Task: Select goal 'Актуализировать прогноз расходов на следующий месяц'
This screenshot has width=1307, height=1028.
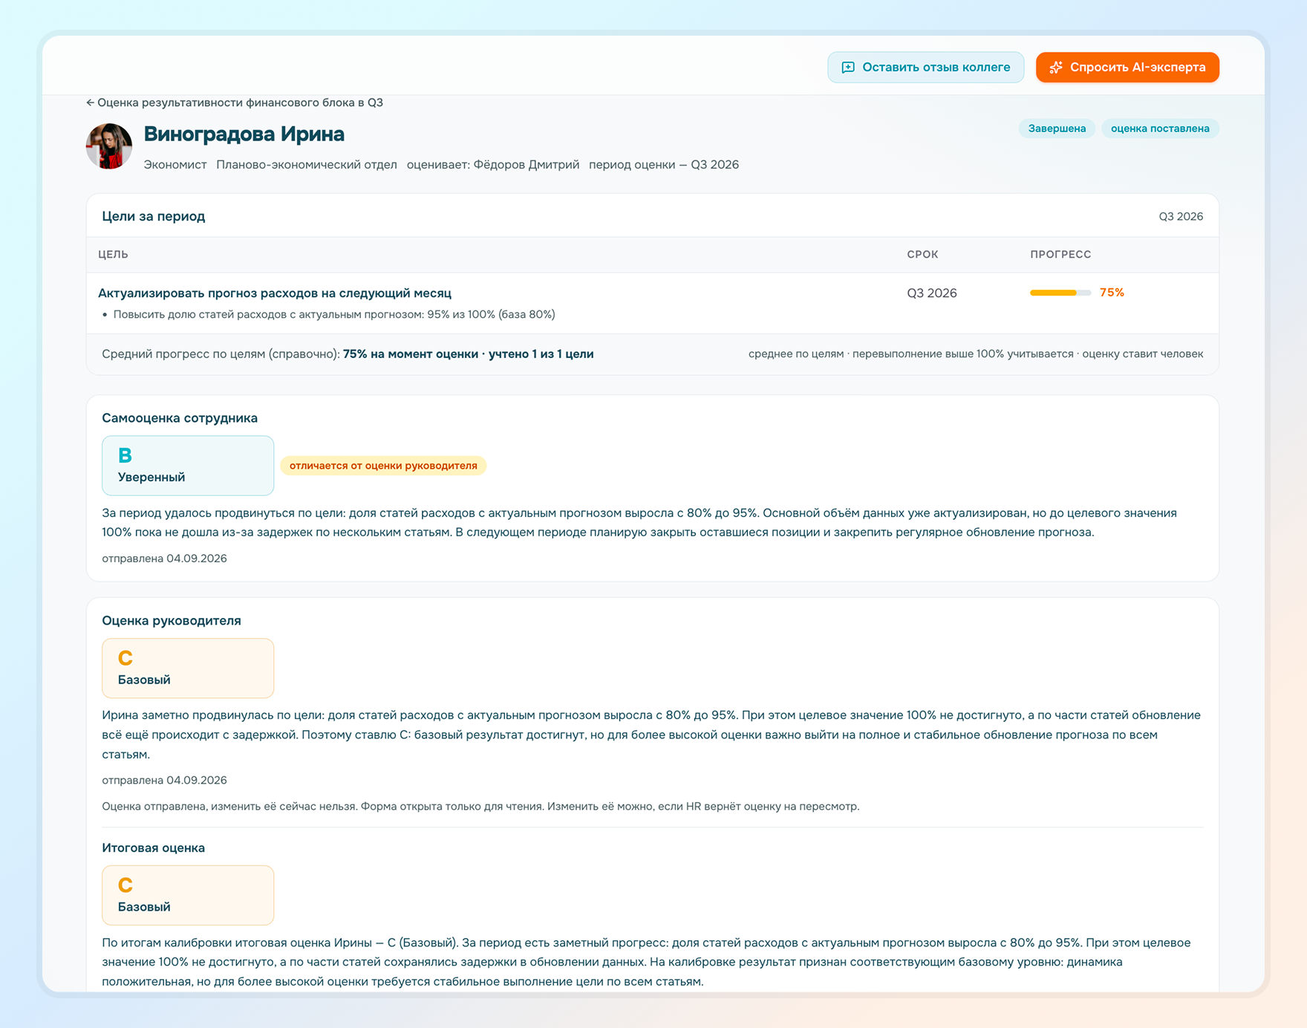Action: click(x=275, y=293)
